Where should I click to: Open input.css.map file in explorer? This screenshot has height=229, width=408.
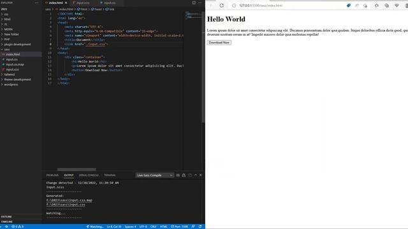[x=21, y=64]
